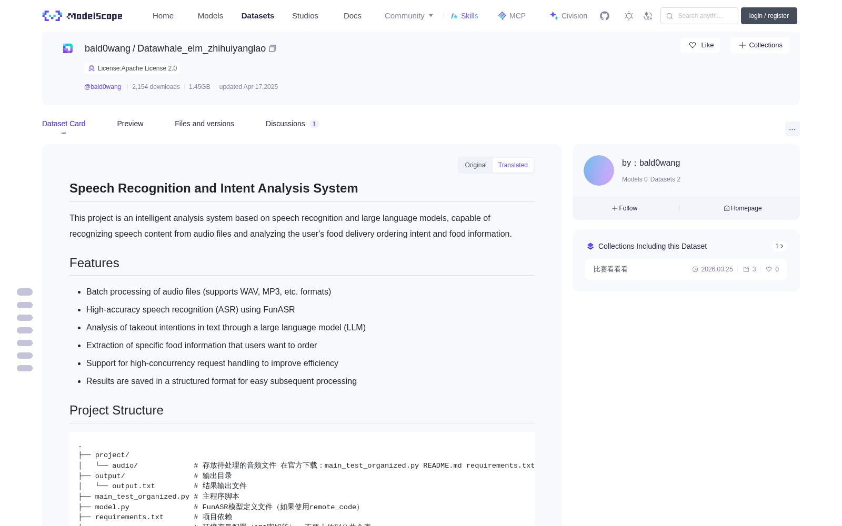842x526 pixels.
Task: Click the '1.45GB' size text
Action: (x=199, y=87)
